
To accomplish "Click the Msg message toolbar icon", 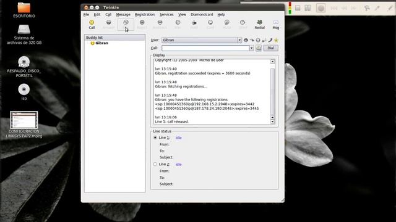I will click(276, 25).
